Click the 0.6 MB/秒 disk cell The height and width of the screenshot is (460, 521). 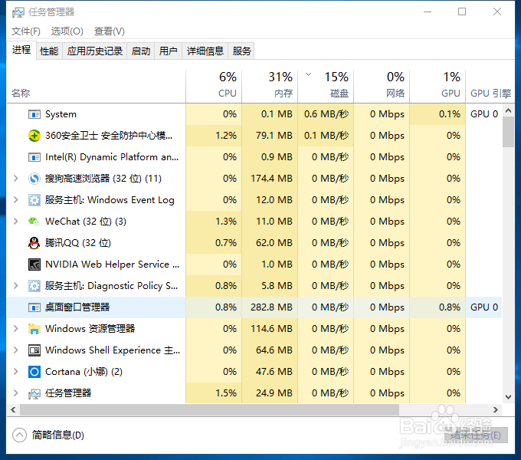pyautogui.click(x=326, y=114)
